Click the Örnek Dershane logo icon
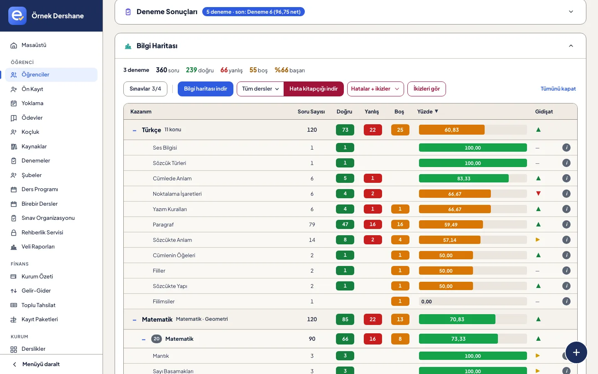598x374 pixels. tap(17, 16)
